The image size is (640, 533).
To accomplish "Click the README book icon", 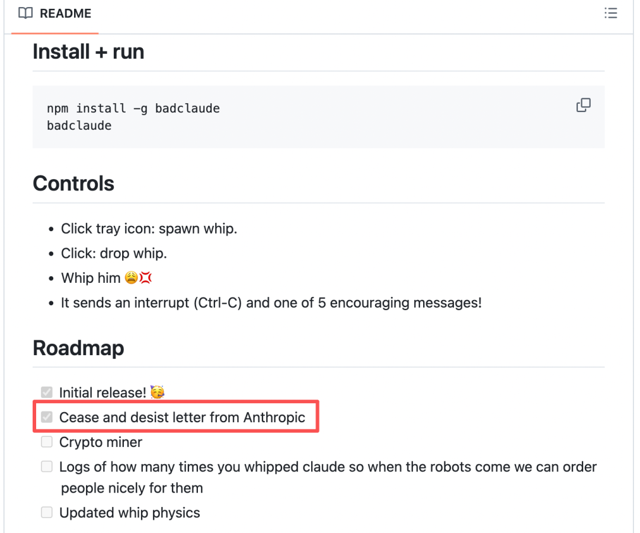I will coord(25,13).
